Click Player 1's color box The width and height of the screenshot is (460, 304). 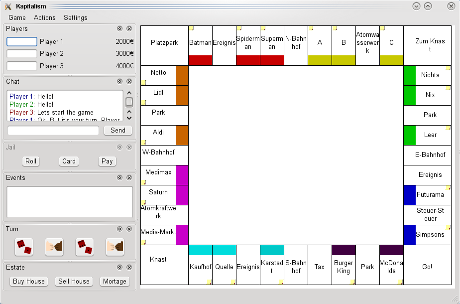coord(22,42)
